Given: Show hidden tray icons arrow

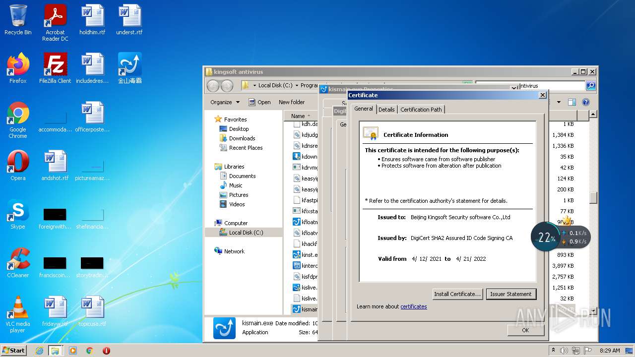Looking at the screenshot, I should point(554,350).
